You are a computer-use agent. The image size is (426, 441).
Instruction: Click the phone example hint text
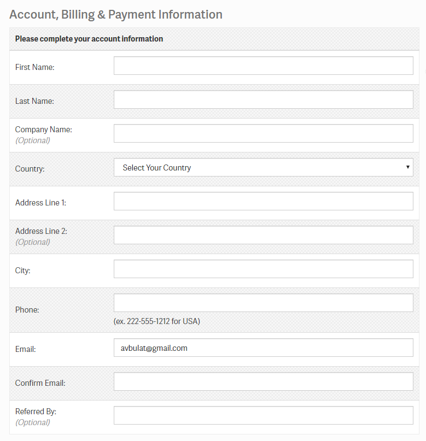pos(157,321)
